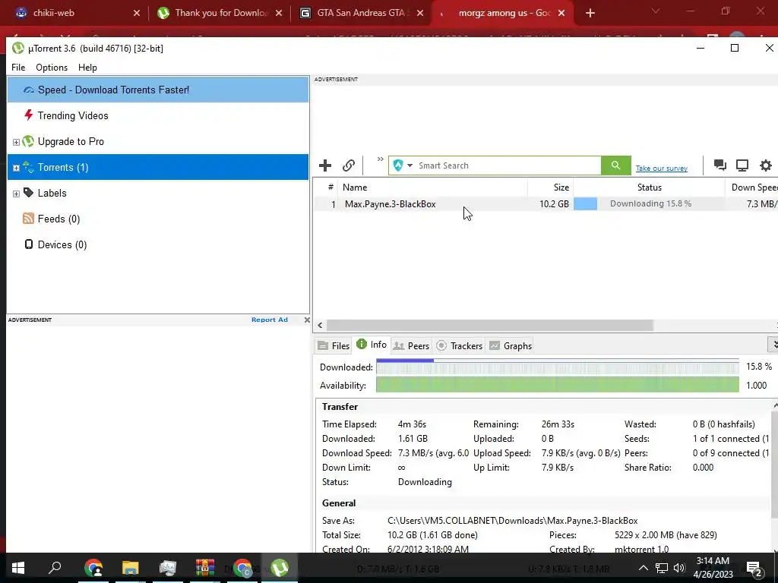This screenshot has width=778, height=583.
Task: Click the uTorrent taskbar icon
Action: coord(280,568)
